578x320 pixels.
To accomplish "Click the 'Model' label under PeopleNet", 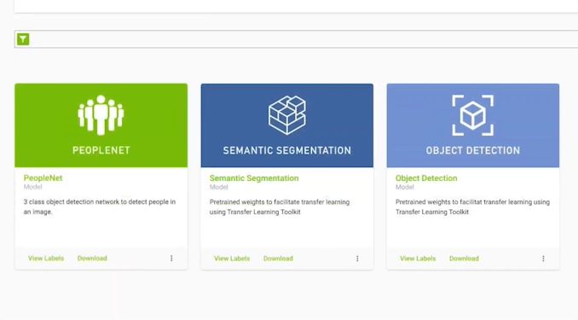I will point(32,187).
